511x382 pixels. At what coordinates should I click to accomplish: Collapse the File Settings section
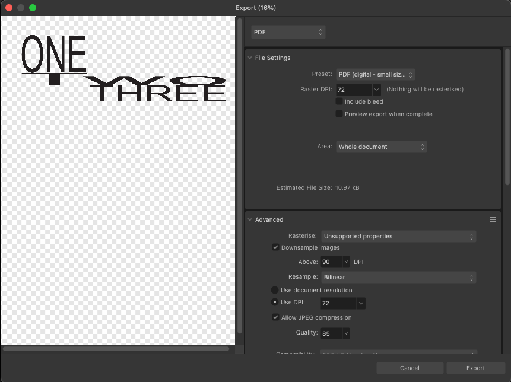tap(249, 58)
